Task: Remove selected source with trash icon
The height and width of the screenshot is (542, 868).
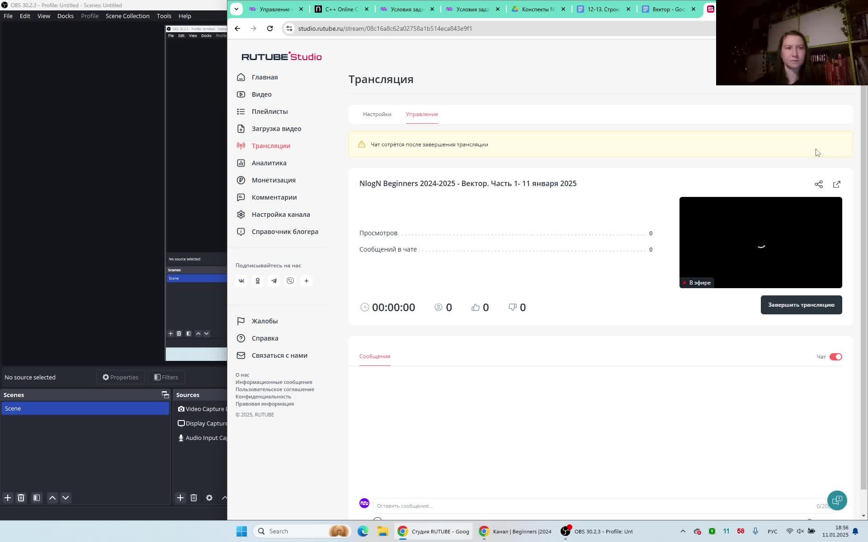Action: click(194, 498)
